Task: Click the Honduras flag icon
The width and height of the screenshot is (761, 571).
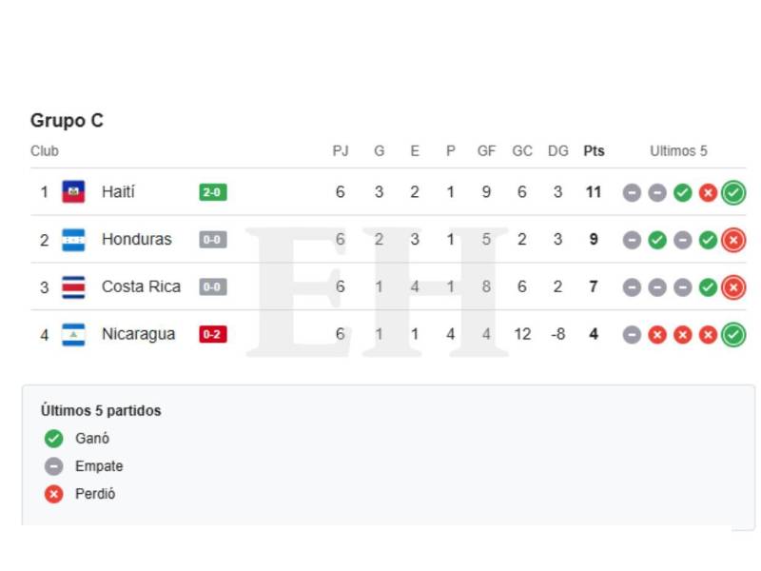Action: [73, 240]
